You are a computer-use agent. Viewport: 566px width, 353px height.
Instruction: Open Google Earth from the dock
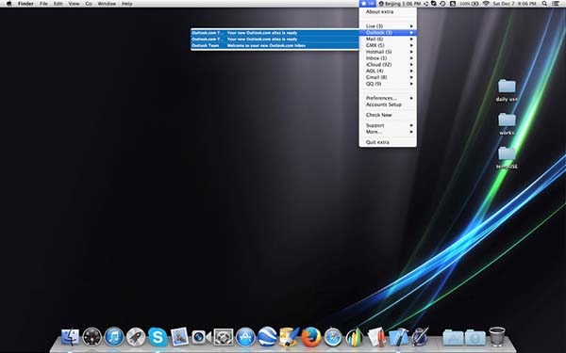(267, 337)
